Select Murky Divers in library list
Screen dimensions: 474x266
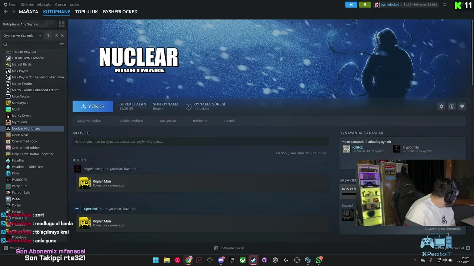[x=21, y=116]
